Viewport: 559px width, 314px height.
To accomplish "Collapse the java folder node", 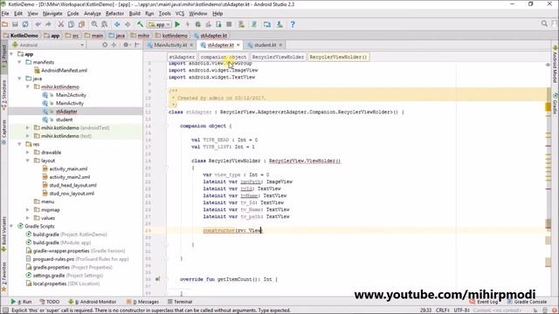I will point(19,78).
